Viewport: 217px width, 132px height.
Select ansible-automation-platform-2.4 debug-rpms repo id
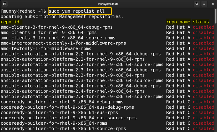coord(80,86)
